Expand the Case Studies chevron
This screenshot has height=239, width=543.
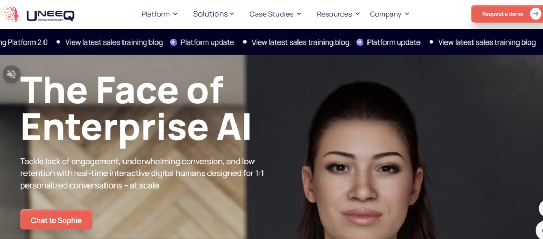tap(299, 14)
